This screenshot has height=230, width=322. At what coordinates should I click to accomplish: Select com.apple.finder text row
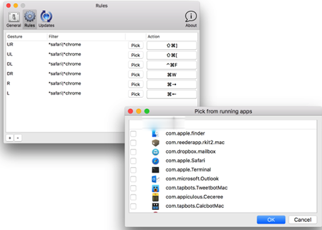pyautogui.click(x=186, y=134)
